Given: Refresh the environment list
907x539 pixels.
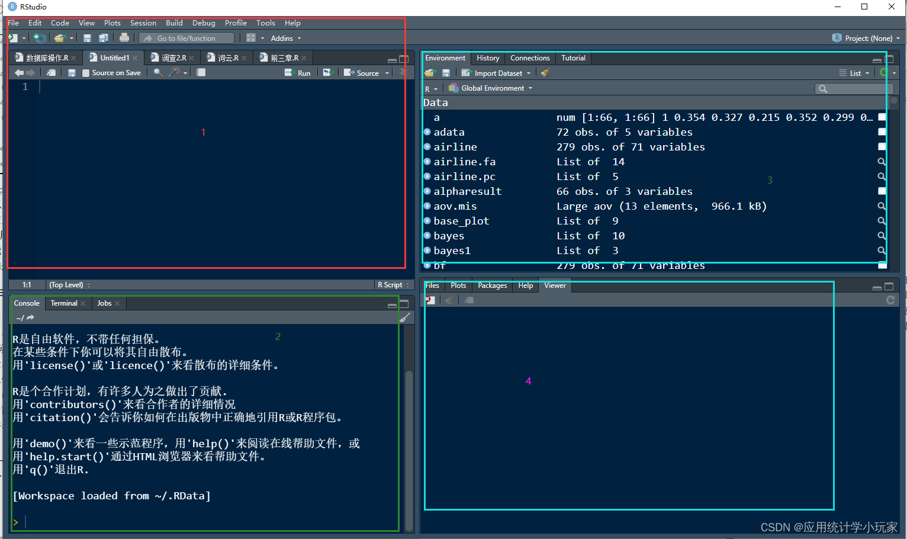Looking at the screenshot, I should click(884, 72).
